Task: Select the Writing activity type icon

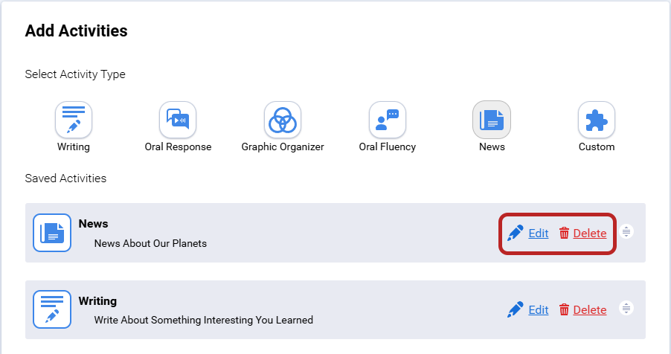Action: (x=74, y=120)
